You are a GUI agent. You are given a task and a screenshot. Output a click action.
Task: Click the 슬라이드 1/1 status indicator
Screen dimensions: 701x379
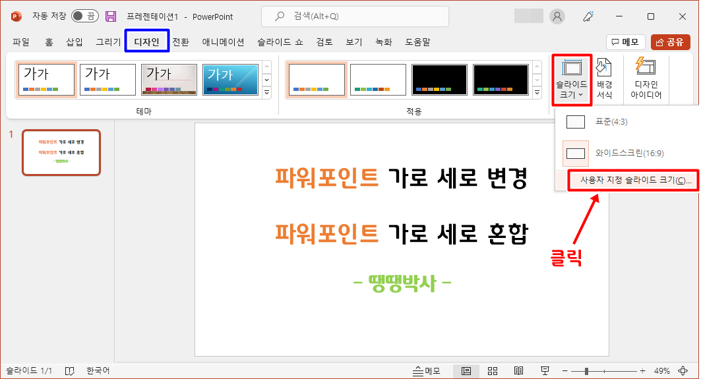click(29, 370)
